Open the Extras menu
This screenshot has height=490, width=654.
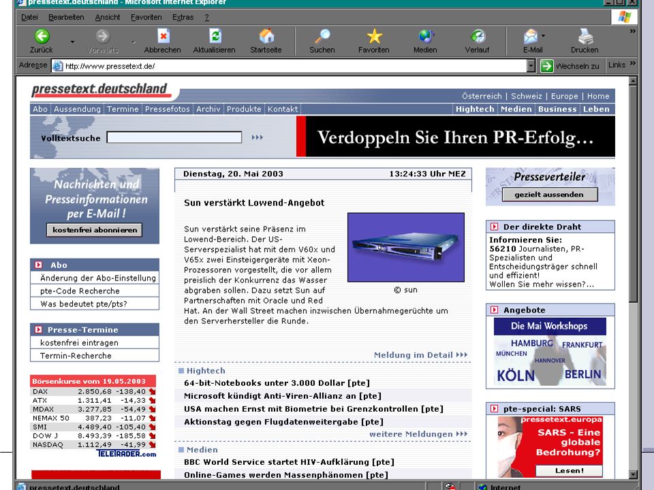tap(183, 17)
